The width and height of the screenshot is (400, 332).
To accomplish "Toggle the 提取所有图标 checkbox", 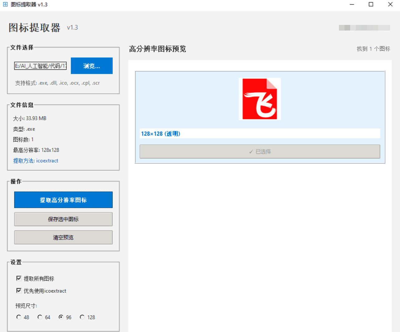I will click(x=19, y=278).
